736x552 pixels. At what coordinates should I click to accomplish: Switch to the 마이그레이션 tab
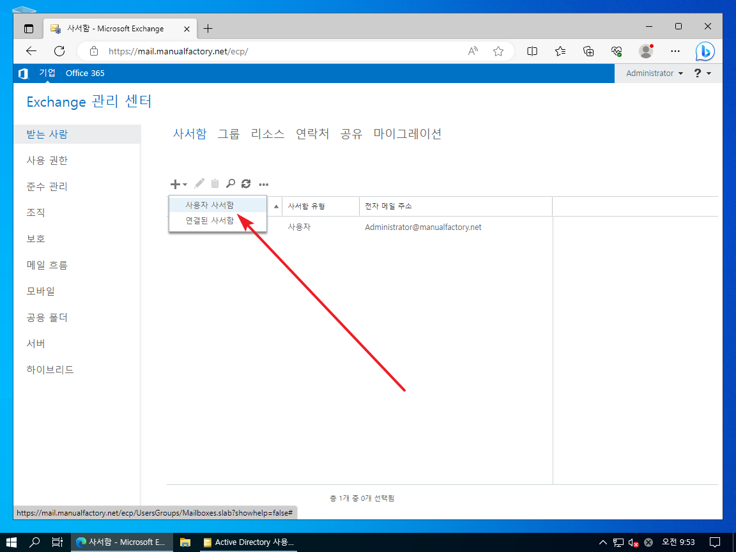coord(408,134)
